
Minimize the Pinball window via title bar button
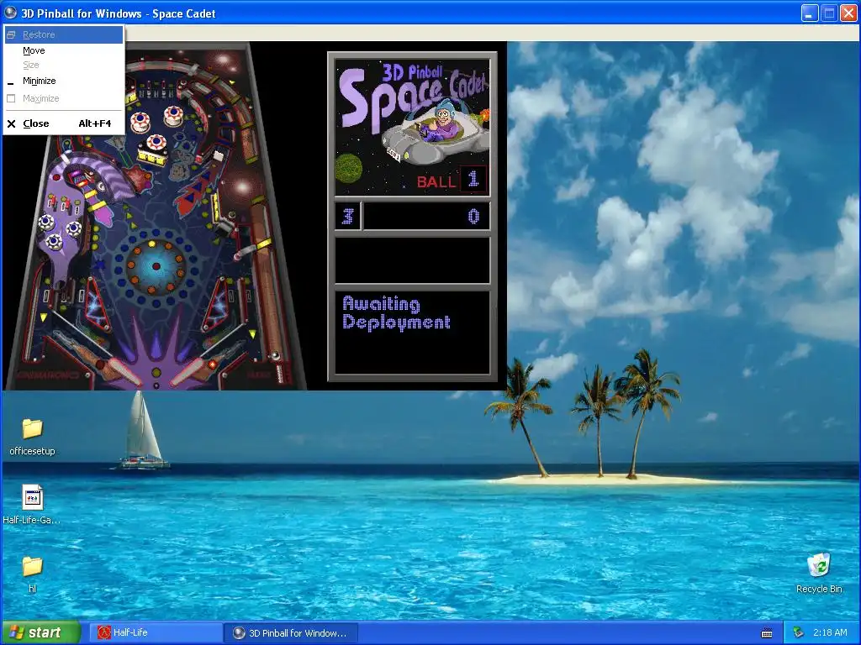tap(810, 13)
